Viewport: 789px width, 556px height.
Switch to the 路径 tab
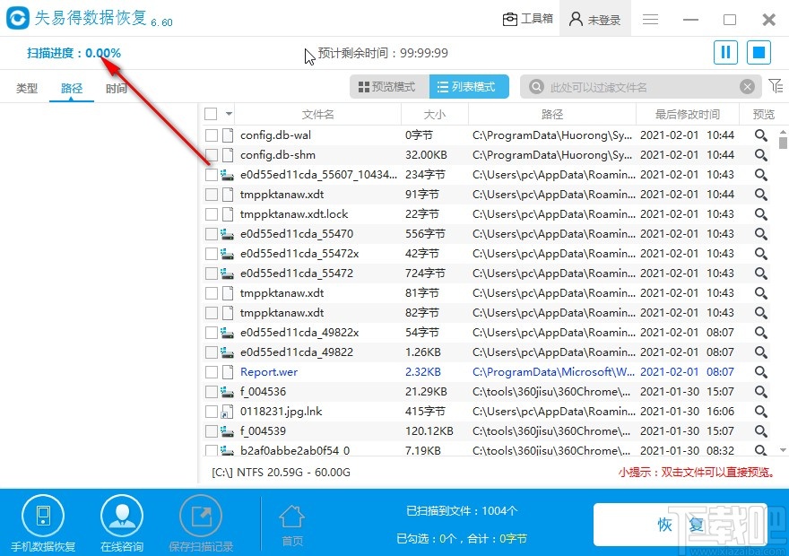[x=72, y=89]
